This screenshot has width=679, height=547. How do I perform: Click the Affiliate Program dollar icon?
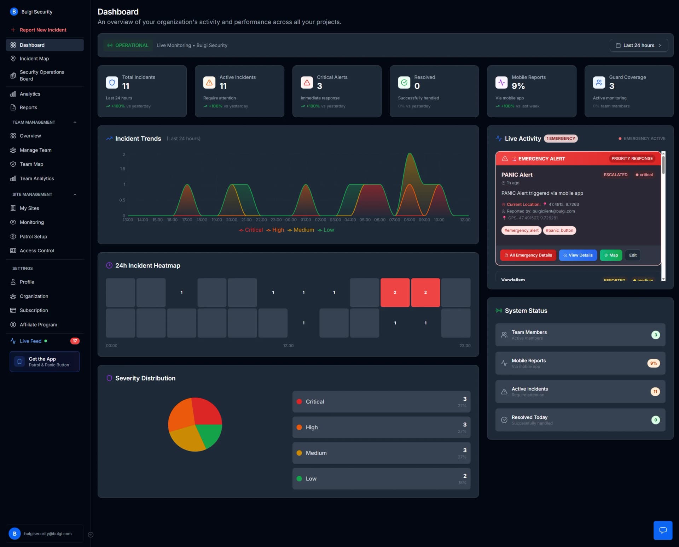(x=13, y=324)
